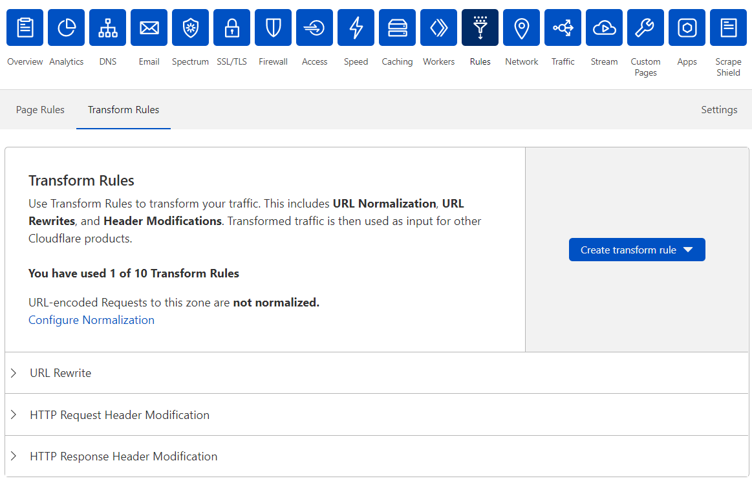
Task: Open the Workers section icon
Action: [x=439, y=28]
